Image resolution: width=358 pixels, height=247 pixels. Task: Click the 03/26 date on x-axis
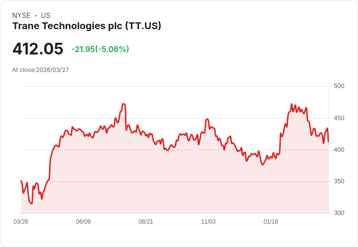[21, 222]
